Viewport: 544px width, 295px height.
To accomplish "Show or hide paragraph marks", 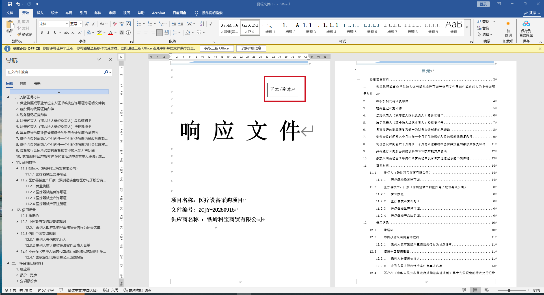I will pyautogui.click(x=211, y=24).
